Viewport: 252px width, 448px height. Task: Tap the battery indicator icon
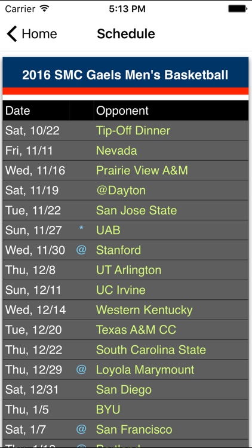point(238,8)
